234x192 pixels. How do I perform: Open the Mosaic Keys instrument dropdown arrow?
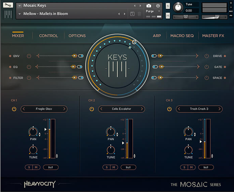click(20, 6)
